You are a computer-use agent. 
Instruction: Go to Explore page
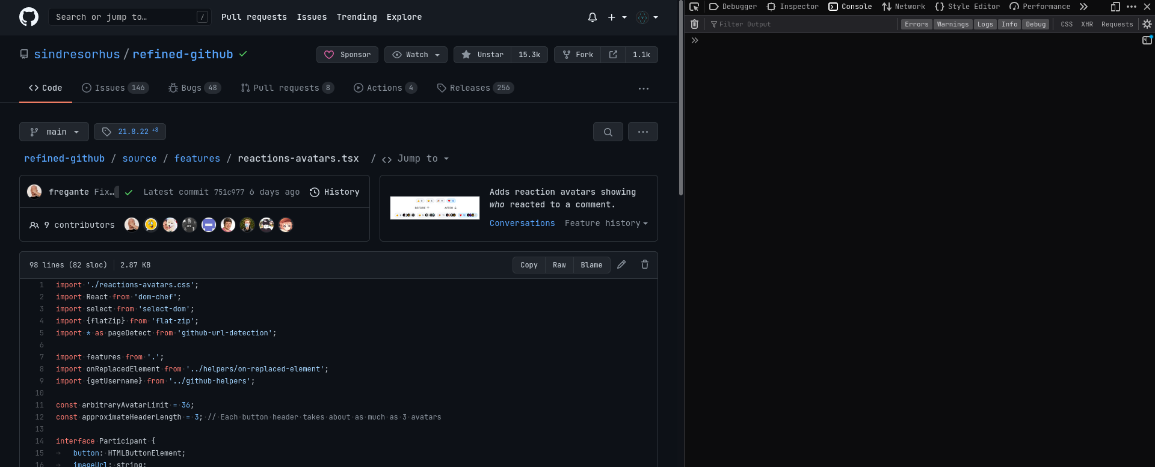point(404,17)
